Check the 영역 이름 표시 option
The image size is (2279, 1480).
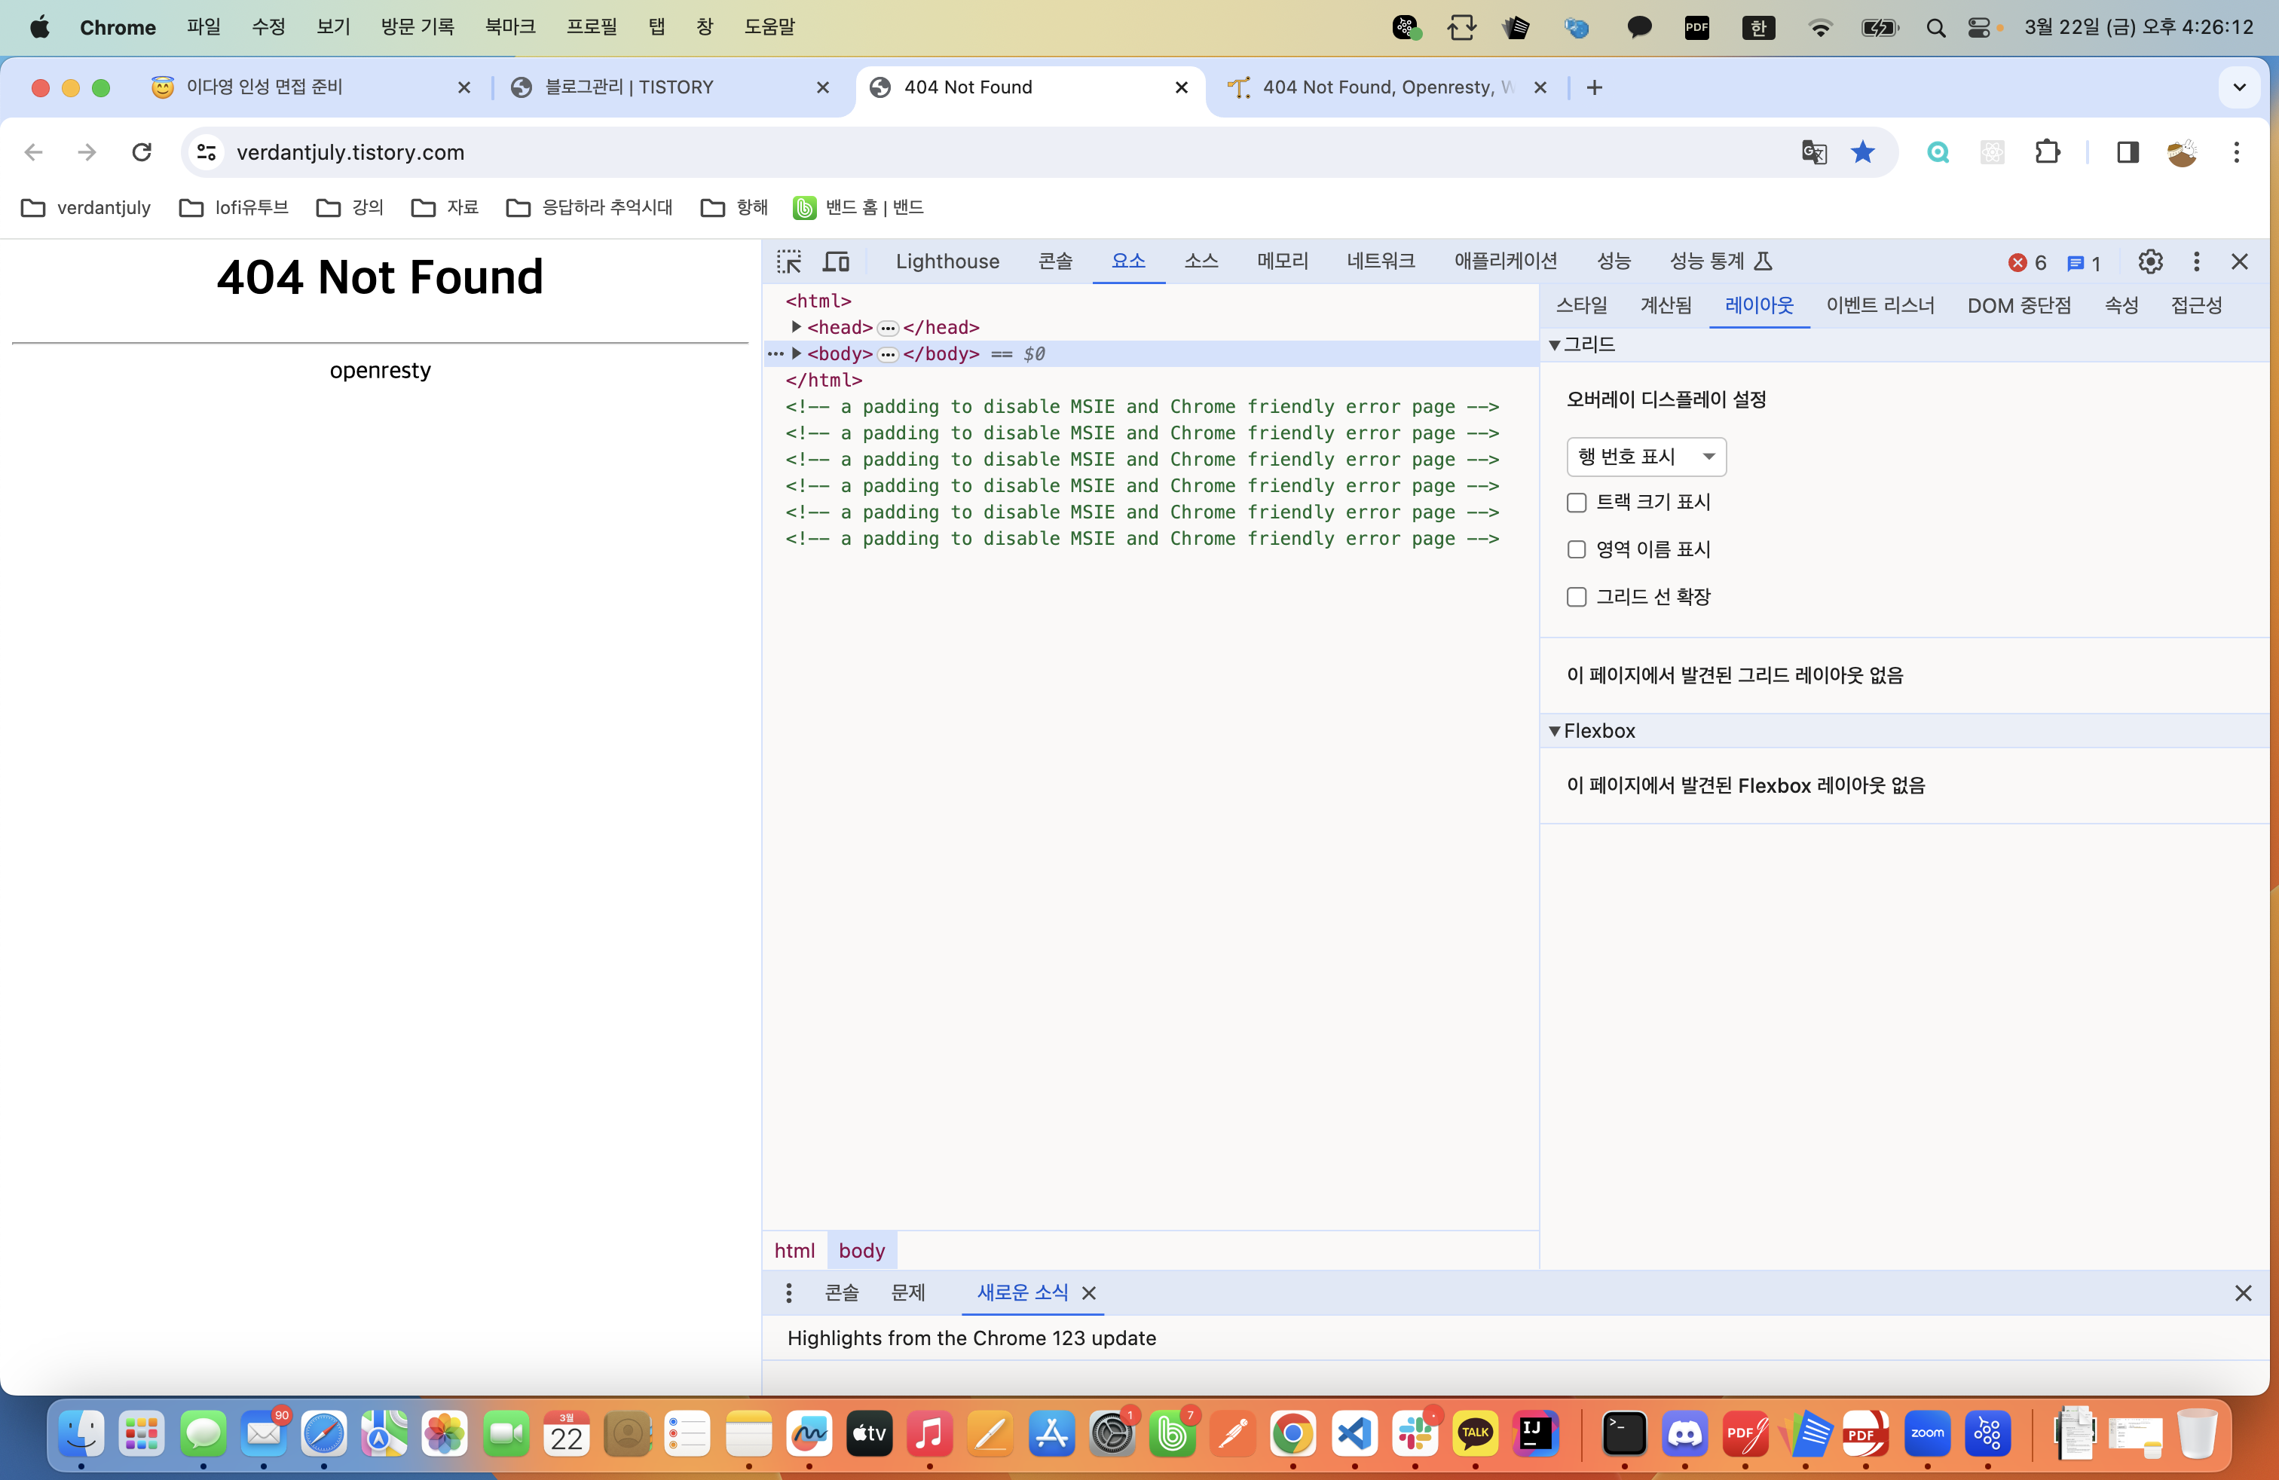click(1576, 549)
